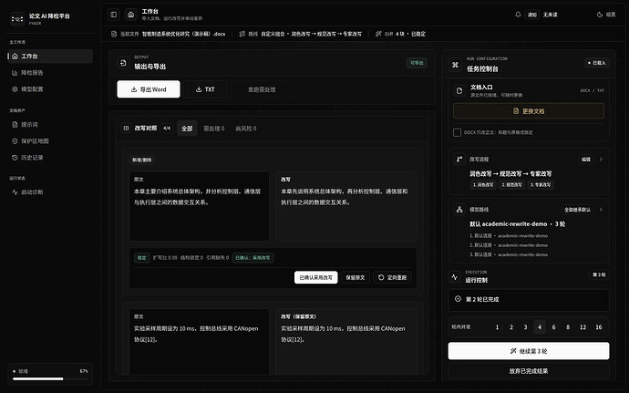
Task: Export as TXT button
Action: [205, 89]
